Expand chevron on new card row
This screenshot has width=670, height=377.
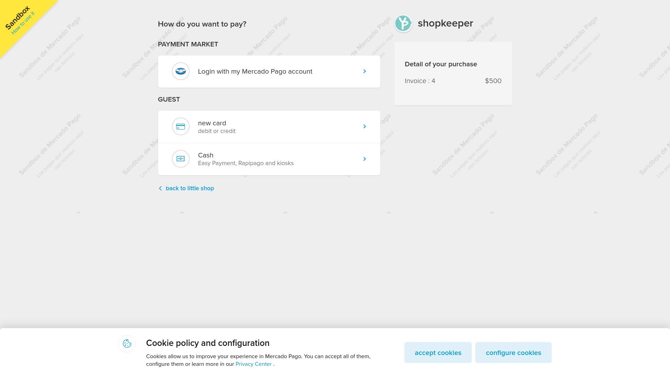364,126
